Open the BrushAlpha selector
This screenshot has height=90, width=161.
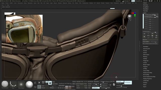[x=21, y=85]
